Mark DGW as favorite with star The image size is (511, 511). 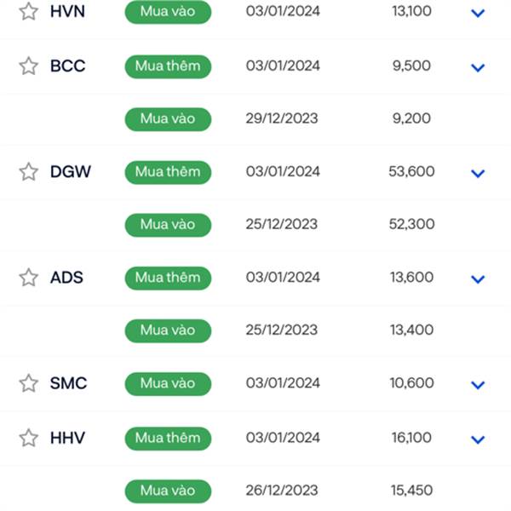coord(29,172)
